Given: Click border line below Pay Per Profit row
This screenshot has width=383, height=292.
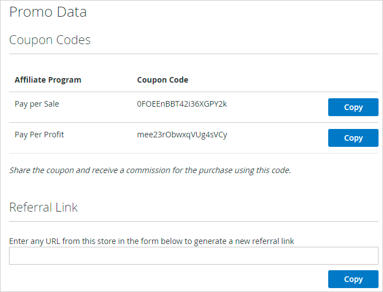Looking at the screenshot, I should (193, 153).
